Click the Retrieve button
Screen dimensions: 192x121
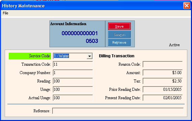tap(119, 43)
